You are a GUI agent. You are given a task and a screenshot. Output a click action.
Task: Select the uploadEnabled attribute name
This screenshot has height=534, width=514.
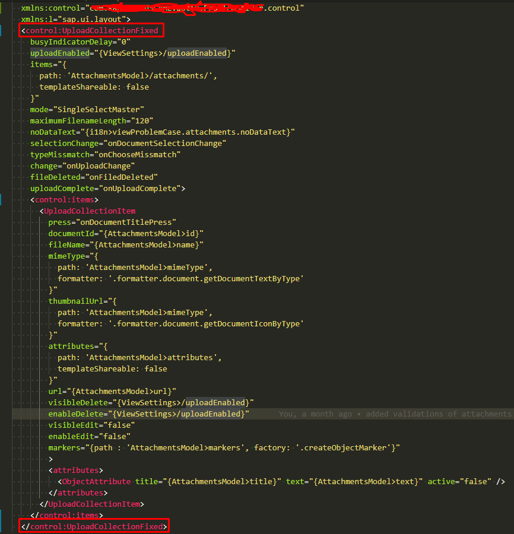(x=59, y=53)
